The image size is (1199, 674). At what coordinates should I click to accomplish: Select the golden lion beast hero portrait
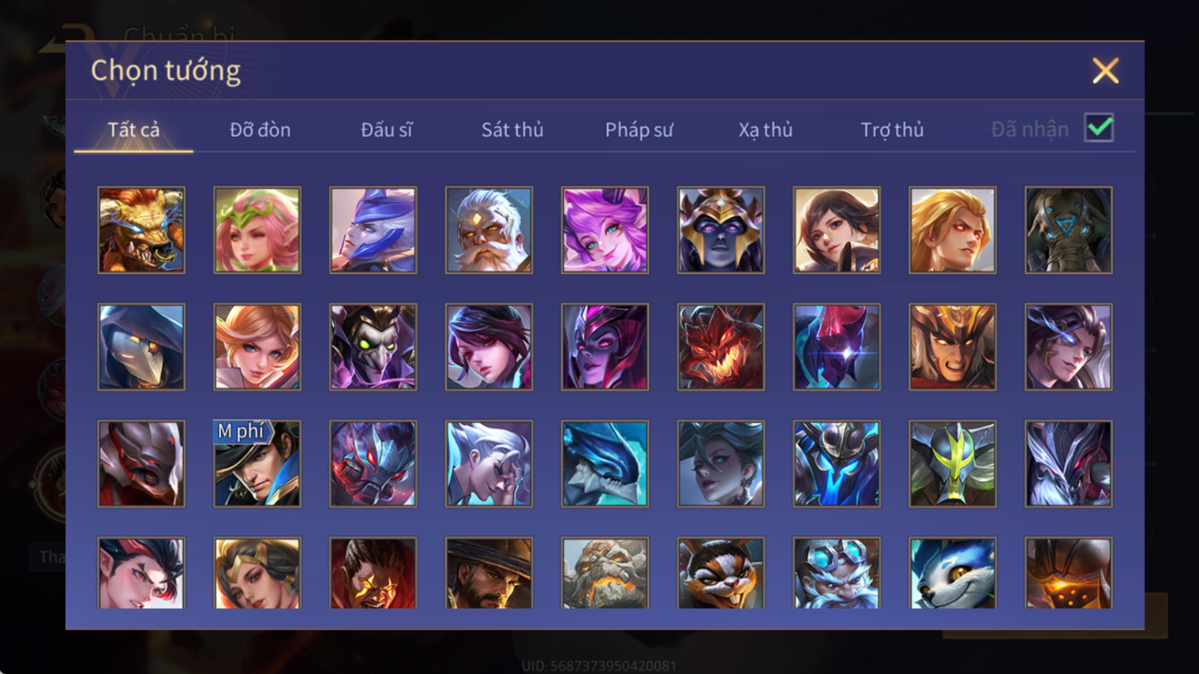pyautogui.click(x=141, y=230)
